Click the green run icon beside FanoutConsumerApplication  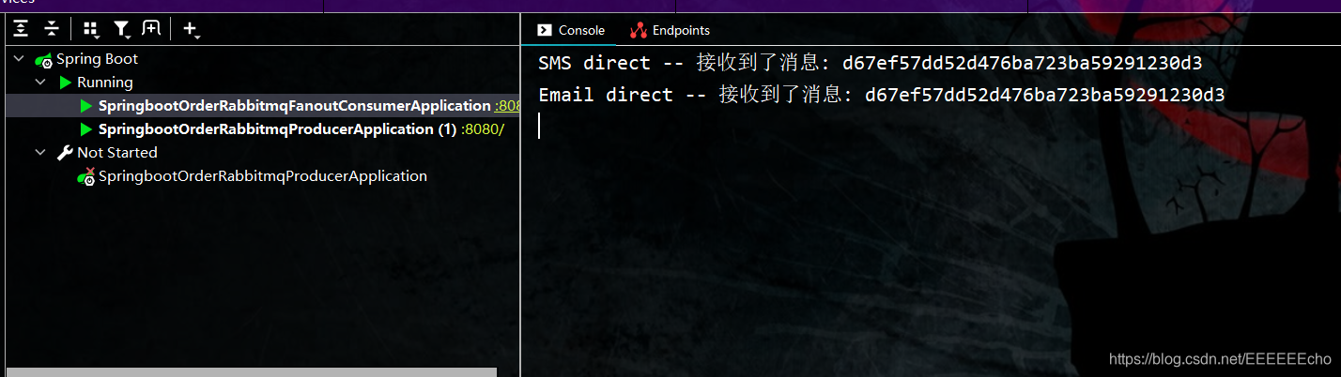[86, 106]
